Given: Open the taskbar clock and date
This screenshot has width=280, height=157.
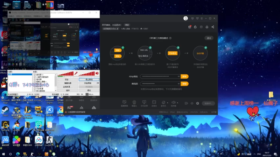Looking at the screenshot, I should pyautogui.click(x=267, y=154).
